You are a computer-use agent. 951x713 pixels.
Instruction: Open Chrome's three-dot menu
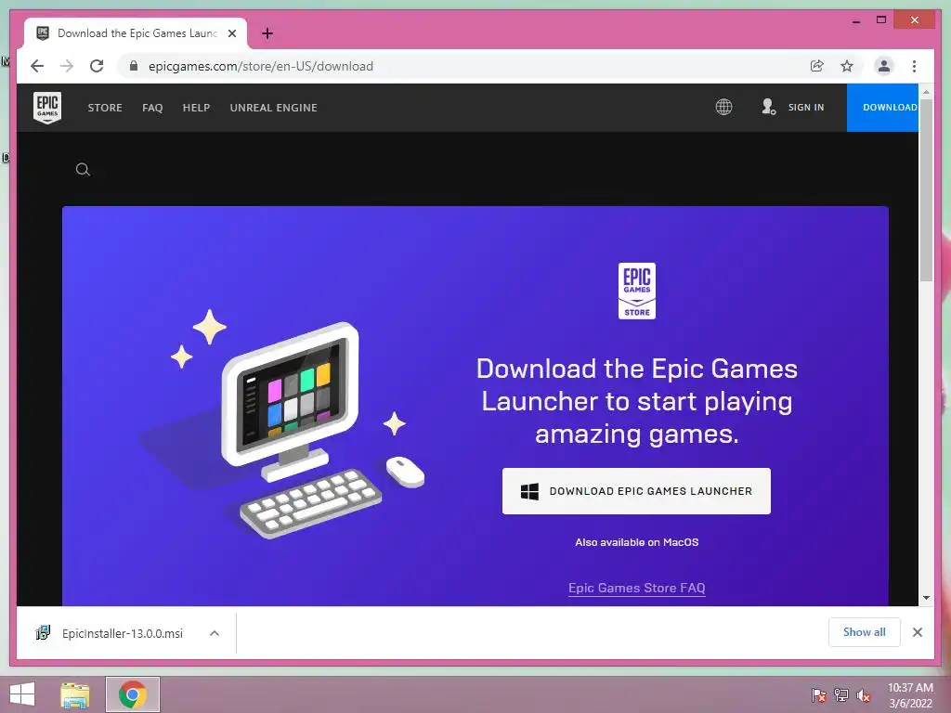914,66
